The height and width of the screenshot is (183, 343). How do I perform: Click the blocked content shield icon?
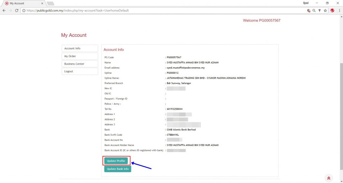308,11
